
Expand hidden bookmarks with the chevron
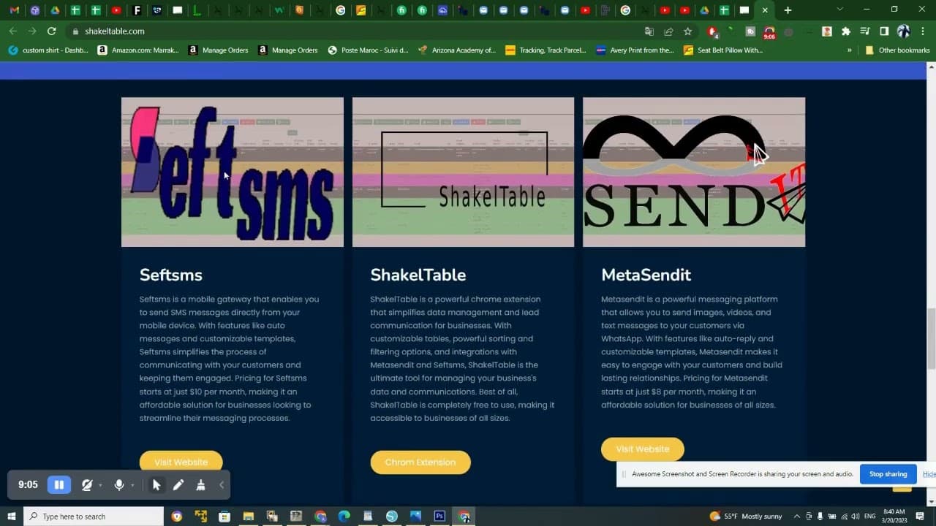[849, 50]
